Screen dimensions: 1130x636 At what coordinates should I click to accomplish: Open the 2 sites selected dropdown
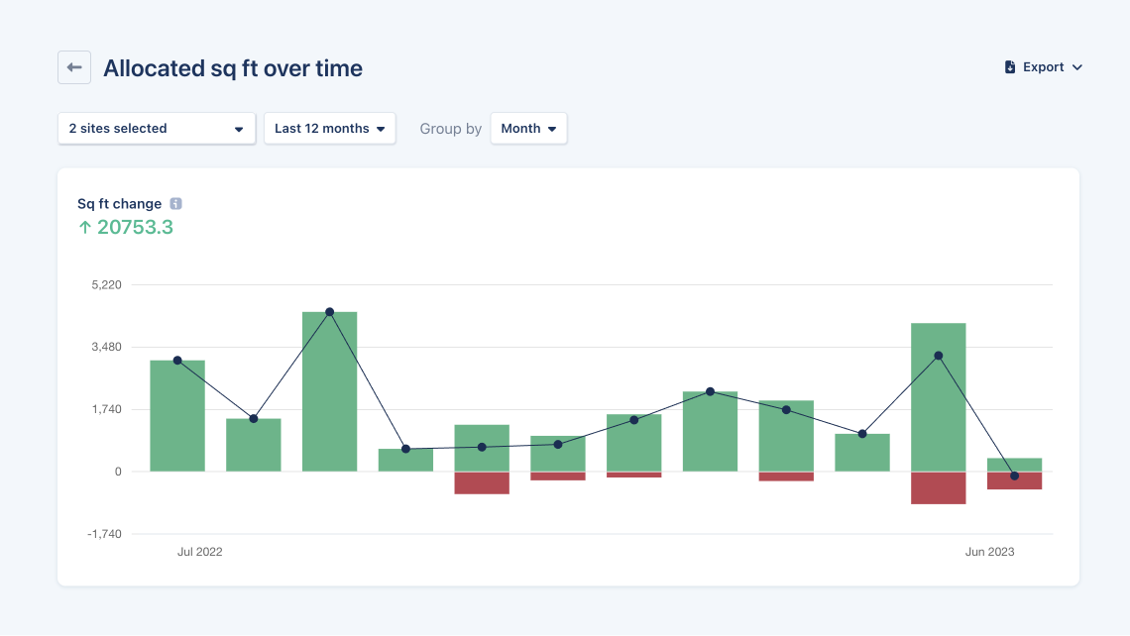tap(157, 129)
